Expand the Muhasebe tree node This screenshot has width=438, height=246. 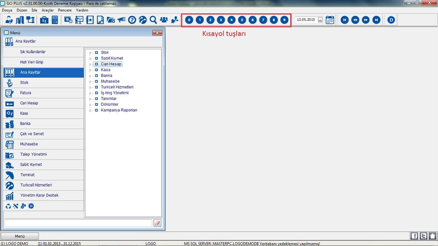pyautogui.click(x=90, y=82)
